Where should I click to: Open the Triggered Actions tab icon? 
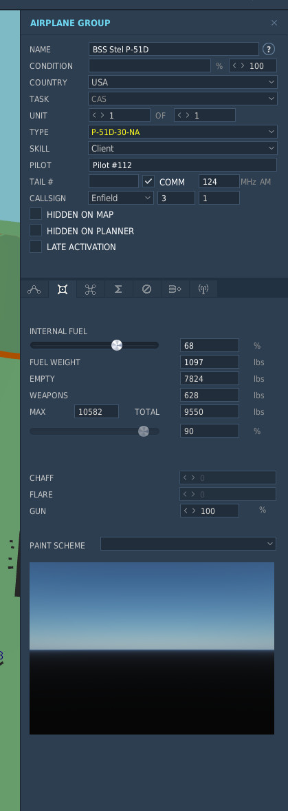click(90, 289)
